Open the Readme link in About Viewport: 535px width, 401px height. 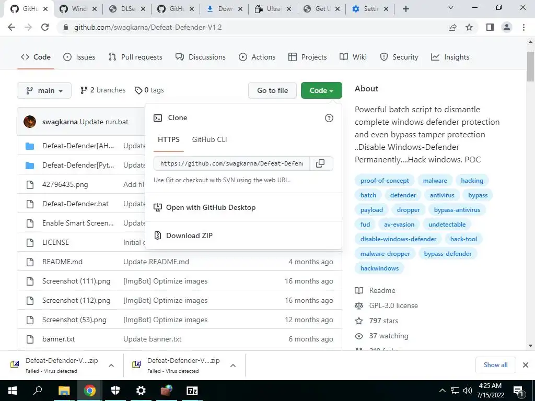[x=382, y=290]
